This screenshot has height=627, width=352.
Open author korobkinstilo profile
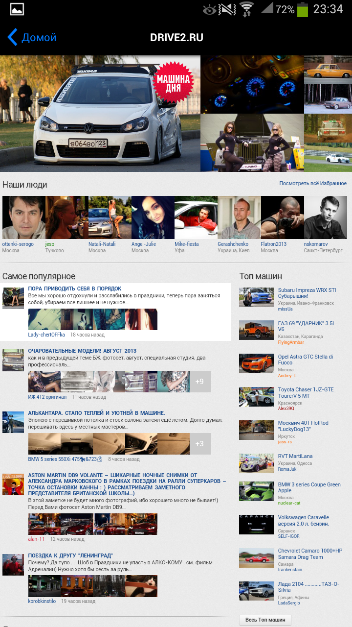[x=42, y=601]
